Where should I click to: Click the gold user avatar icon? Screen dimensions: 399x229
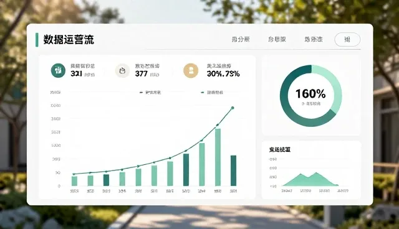click(x=191, y=70)
